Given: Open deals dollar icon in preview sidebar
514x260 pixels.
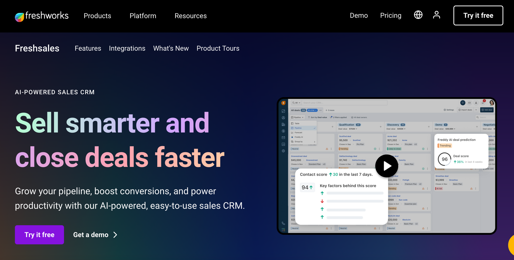Looking at the screenshot, I should 283,131.
